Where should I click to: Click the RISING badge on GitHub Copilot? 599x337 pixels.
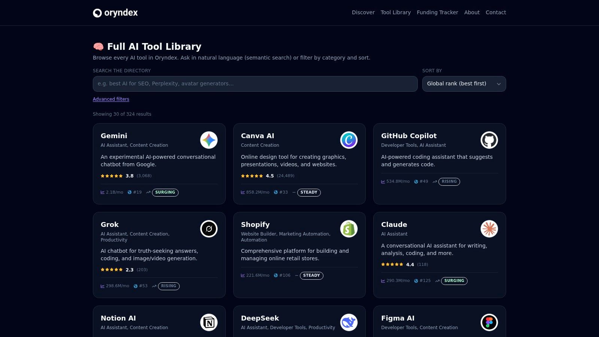[x=449, y=182]
